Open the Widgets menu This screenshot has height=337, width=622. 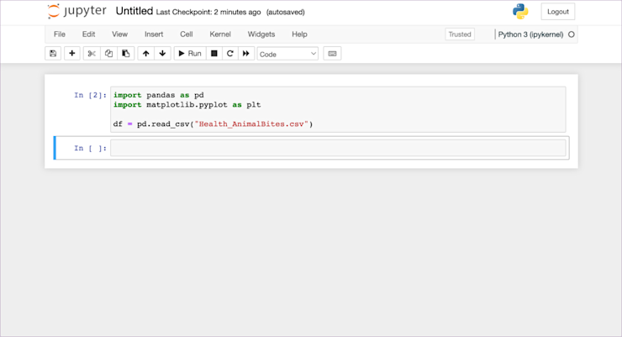tap(261, 34)
